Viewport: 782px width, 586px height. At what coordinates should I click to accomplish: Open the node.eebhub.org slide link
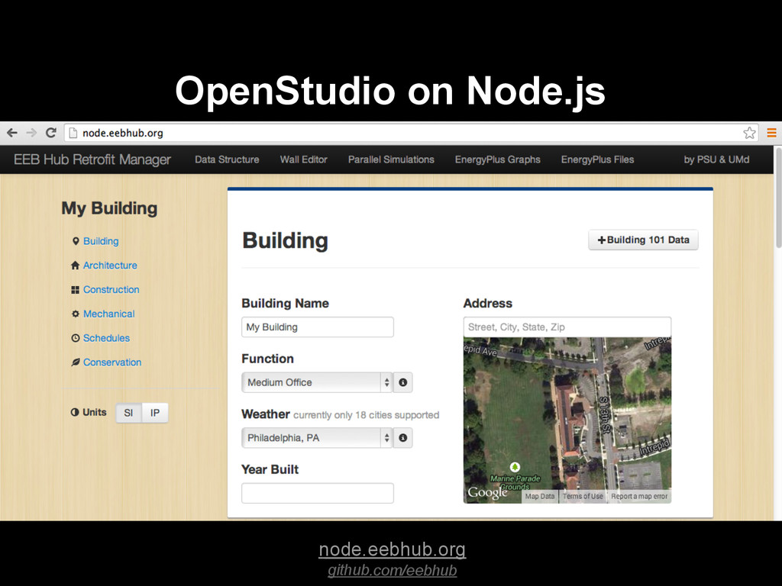click(392, 549)
